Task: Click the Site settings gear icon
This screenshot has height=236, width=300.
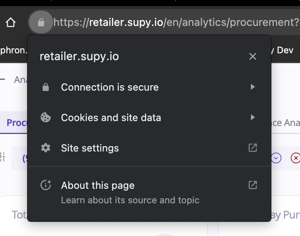Action: [x=46, y=148]
